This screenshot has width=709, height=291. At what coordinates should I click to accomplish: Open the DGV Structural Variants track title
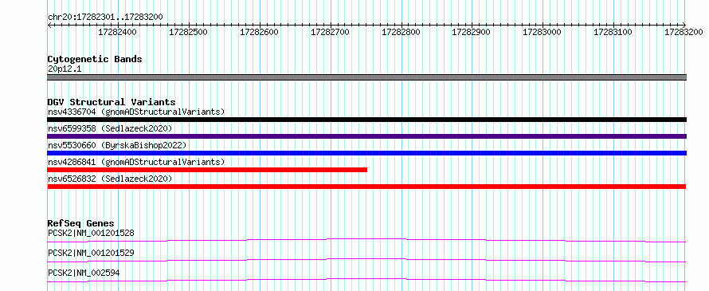pyautogui.click(x=112, y=102)
